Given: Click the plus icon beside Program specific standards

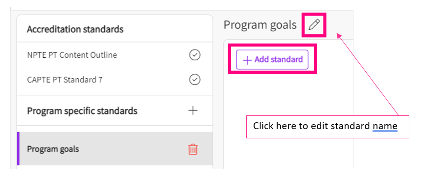Looking at the screenshot, I should tap(193, 110).
